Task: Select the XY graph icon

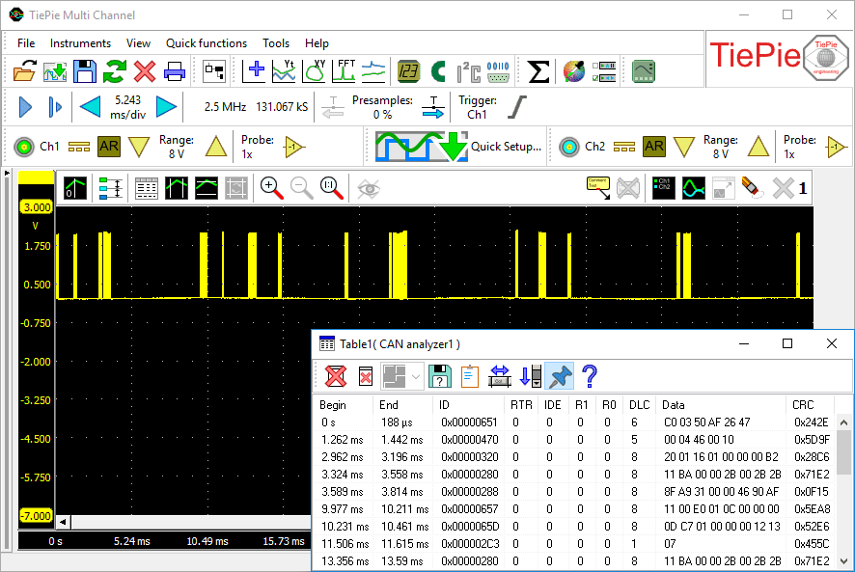Action: 315,71
